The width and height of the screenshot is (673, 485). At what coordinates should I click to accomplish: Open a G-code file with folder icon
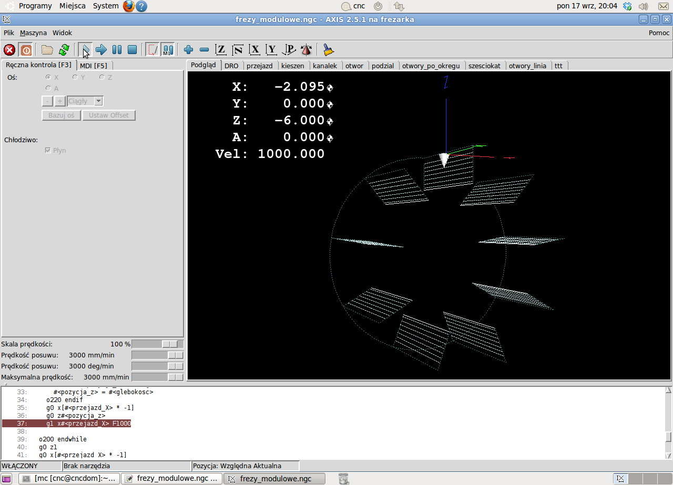[x=47, y=50]
